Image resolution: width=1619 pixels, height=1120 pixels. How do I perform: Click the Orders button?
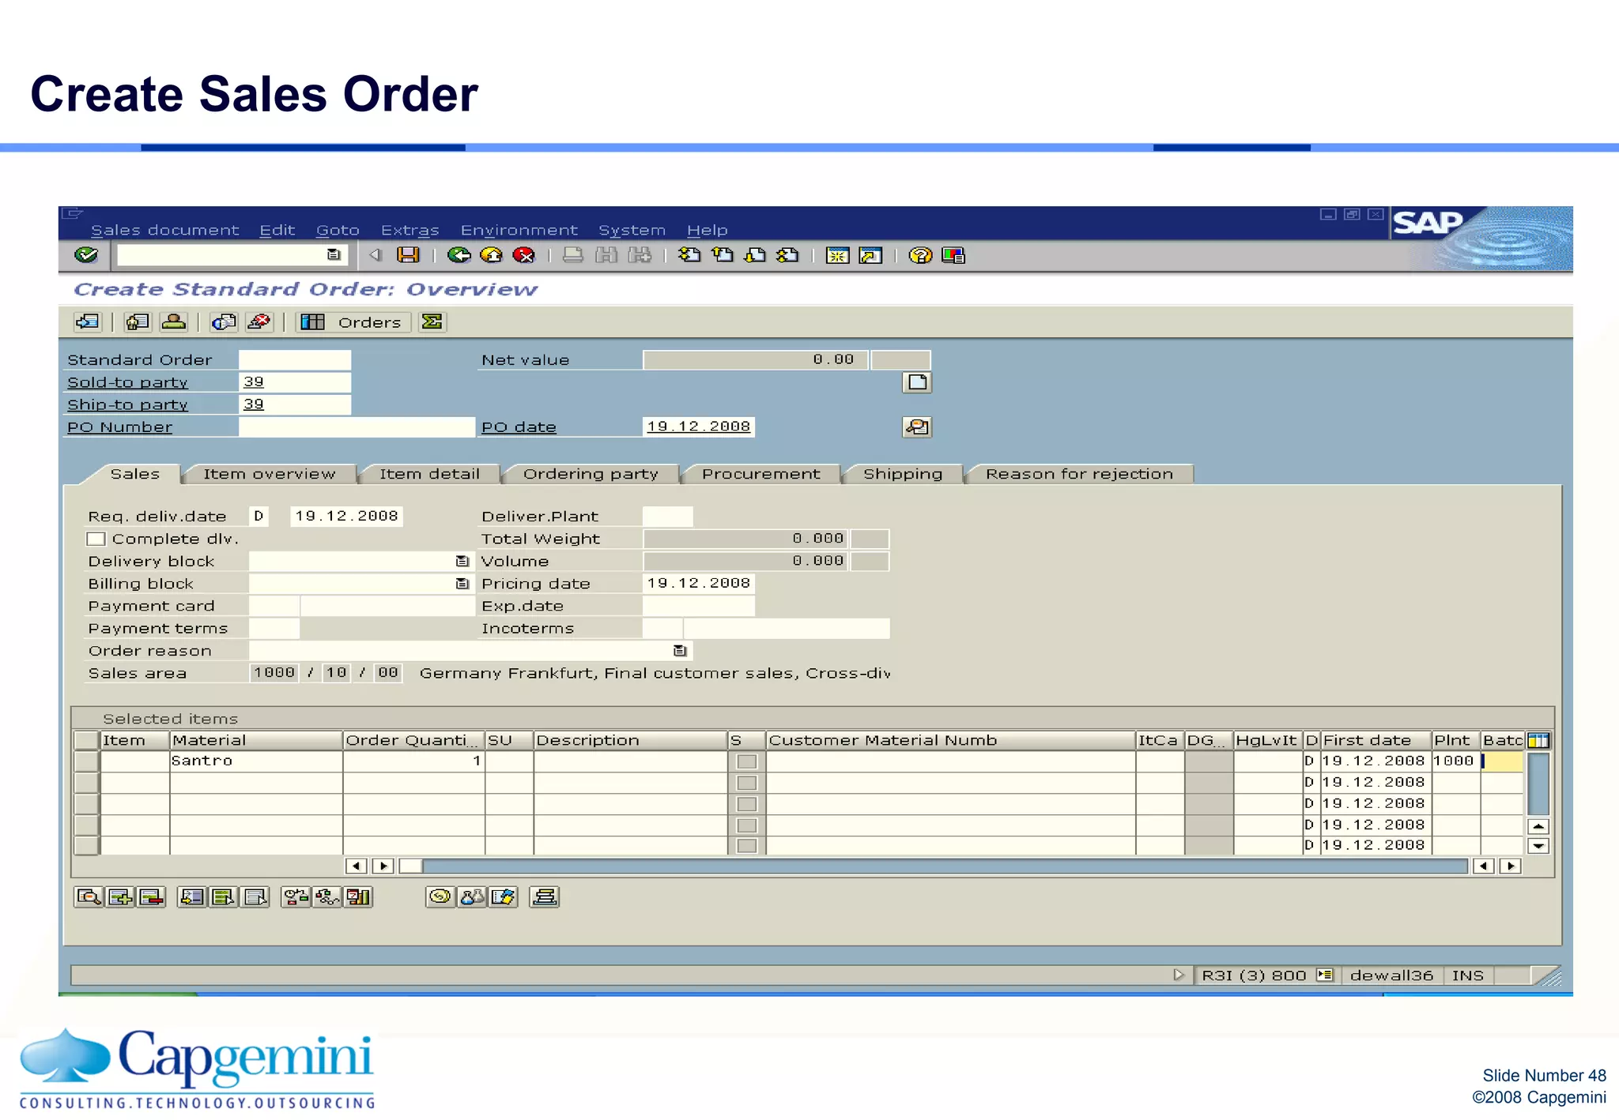coord(353,322)
